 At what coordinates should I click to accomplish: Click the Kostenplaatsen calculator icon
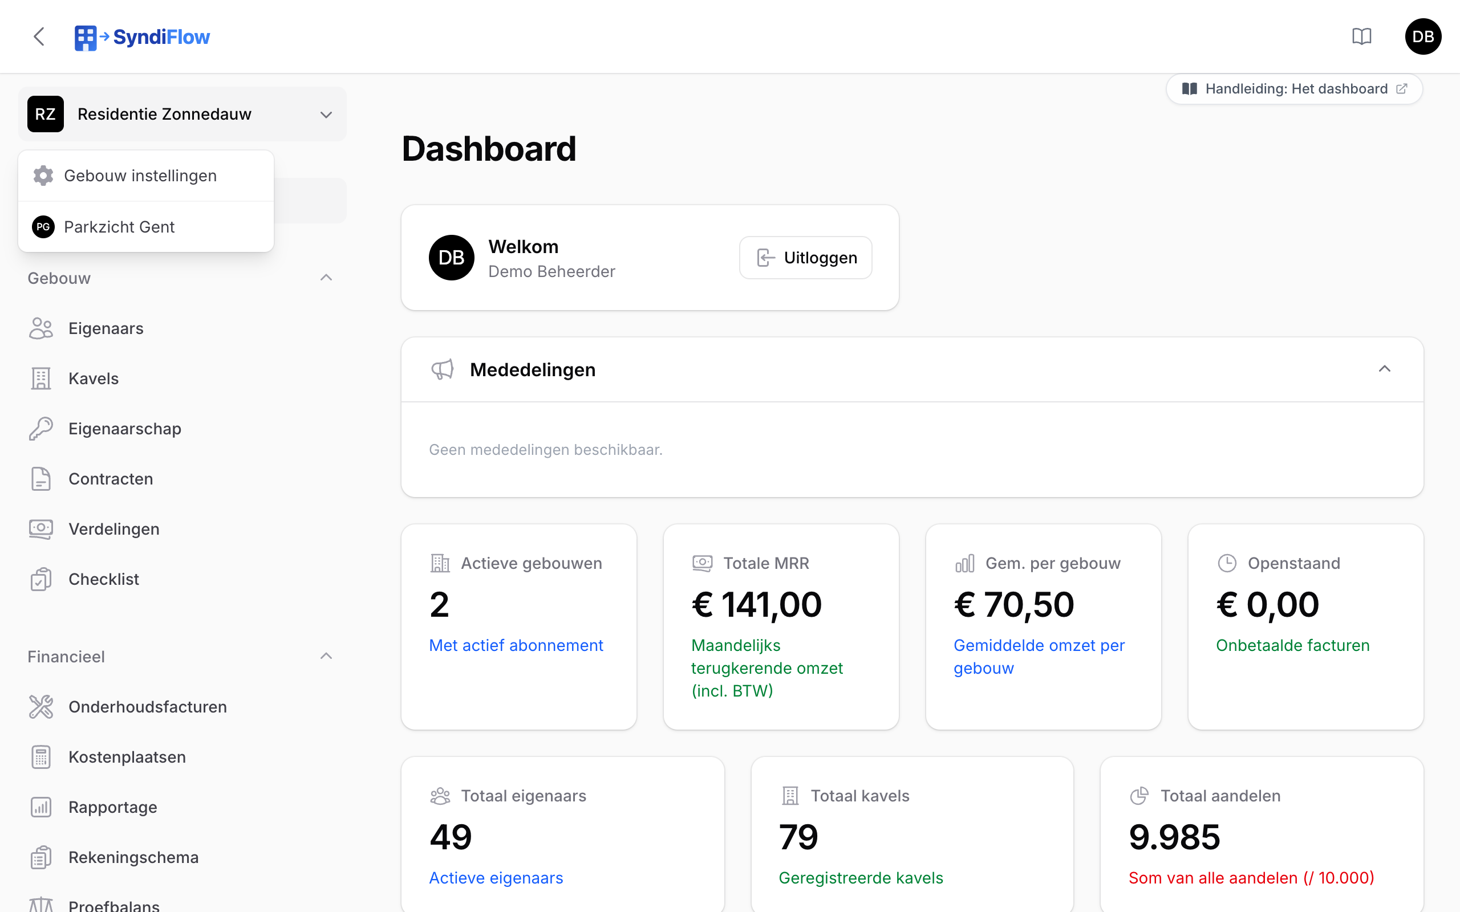click(41, 757)
